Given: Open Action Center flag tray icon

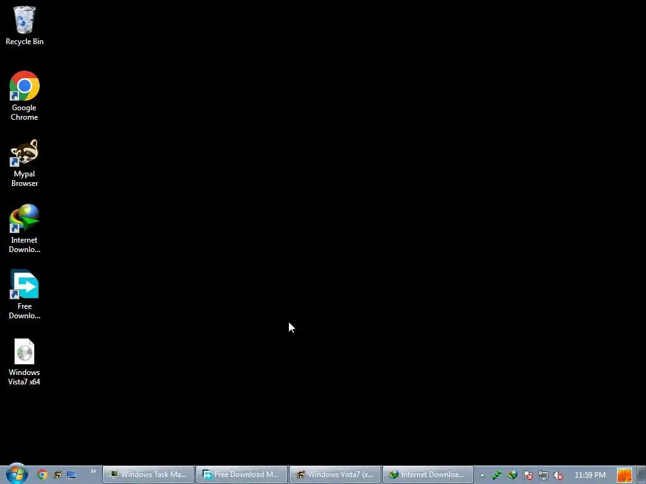Looking at the screenshot, I should tap(528, 475).
